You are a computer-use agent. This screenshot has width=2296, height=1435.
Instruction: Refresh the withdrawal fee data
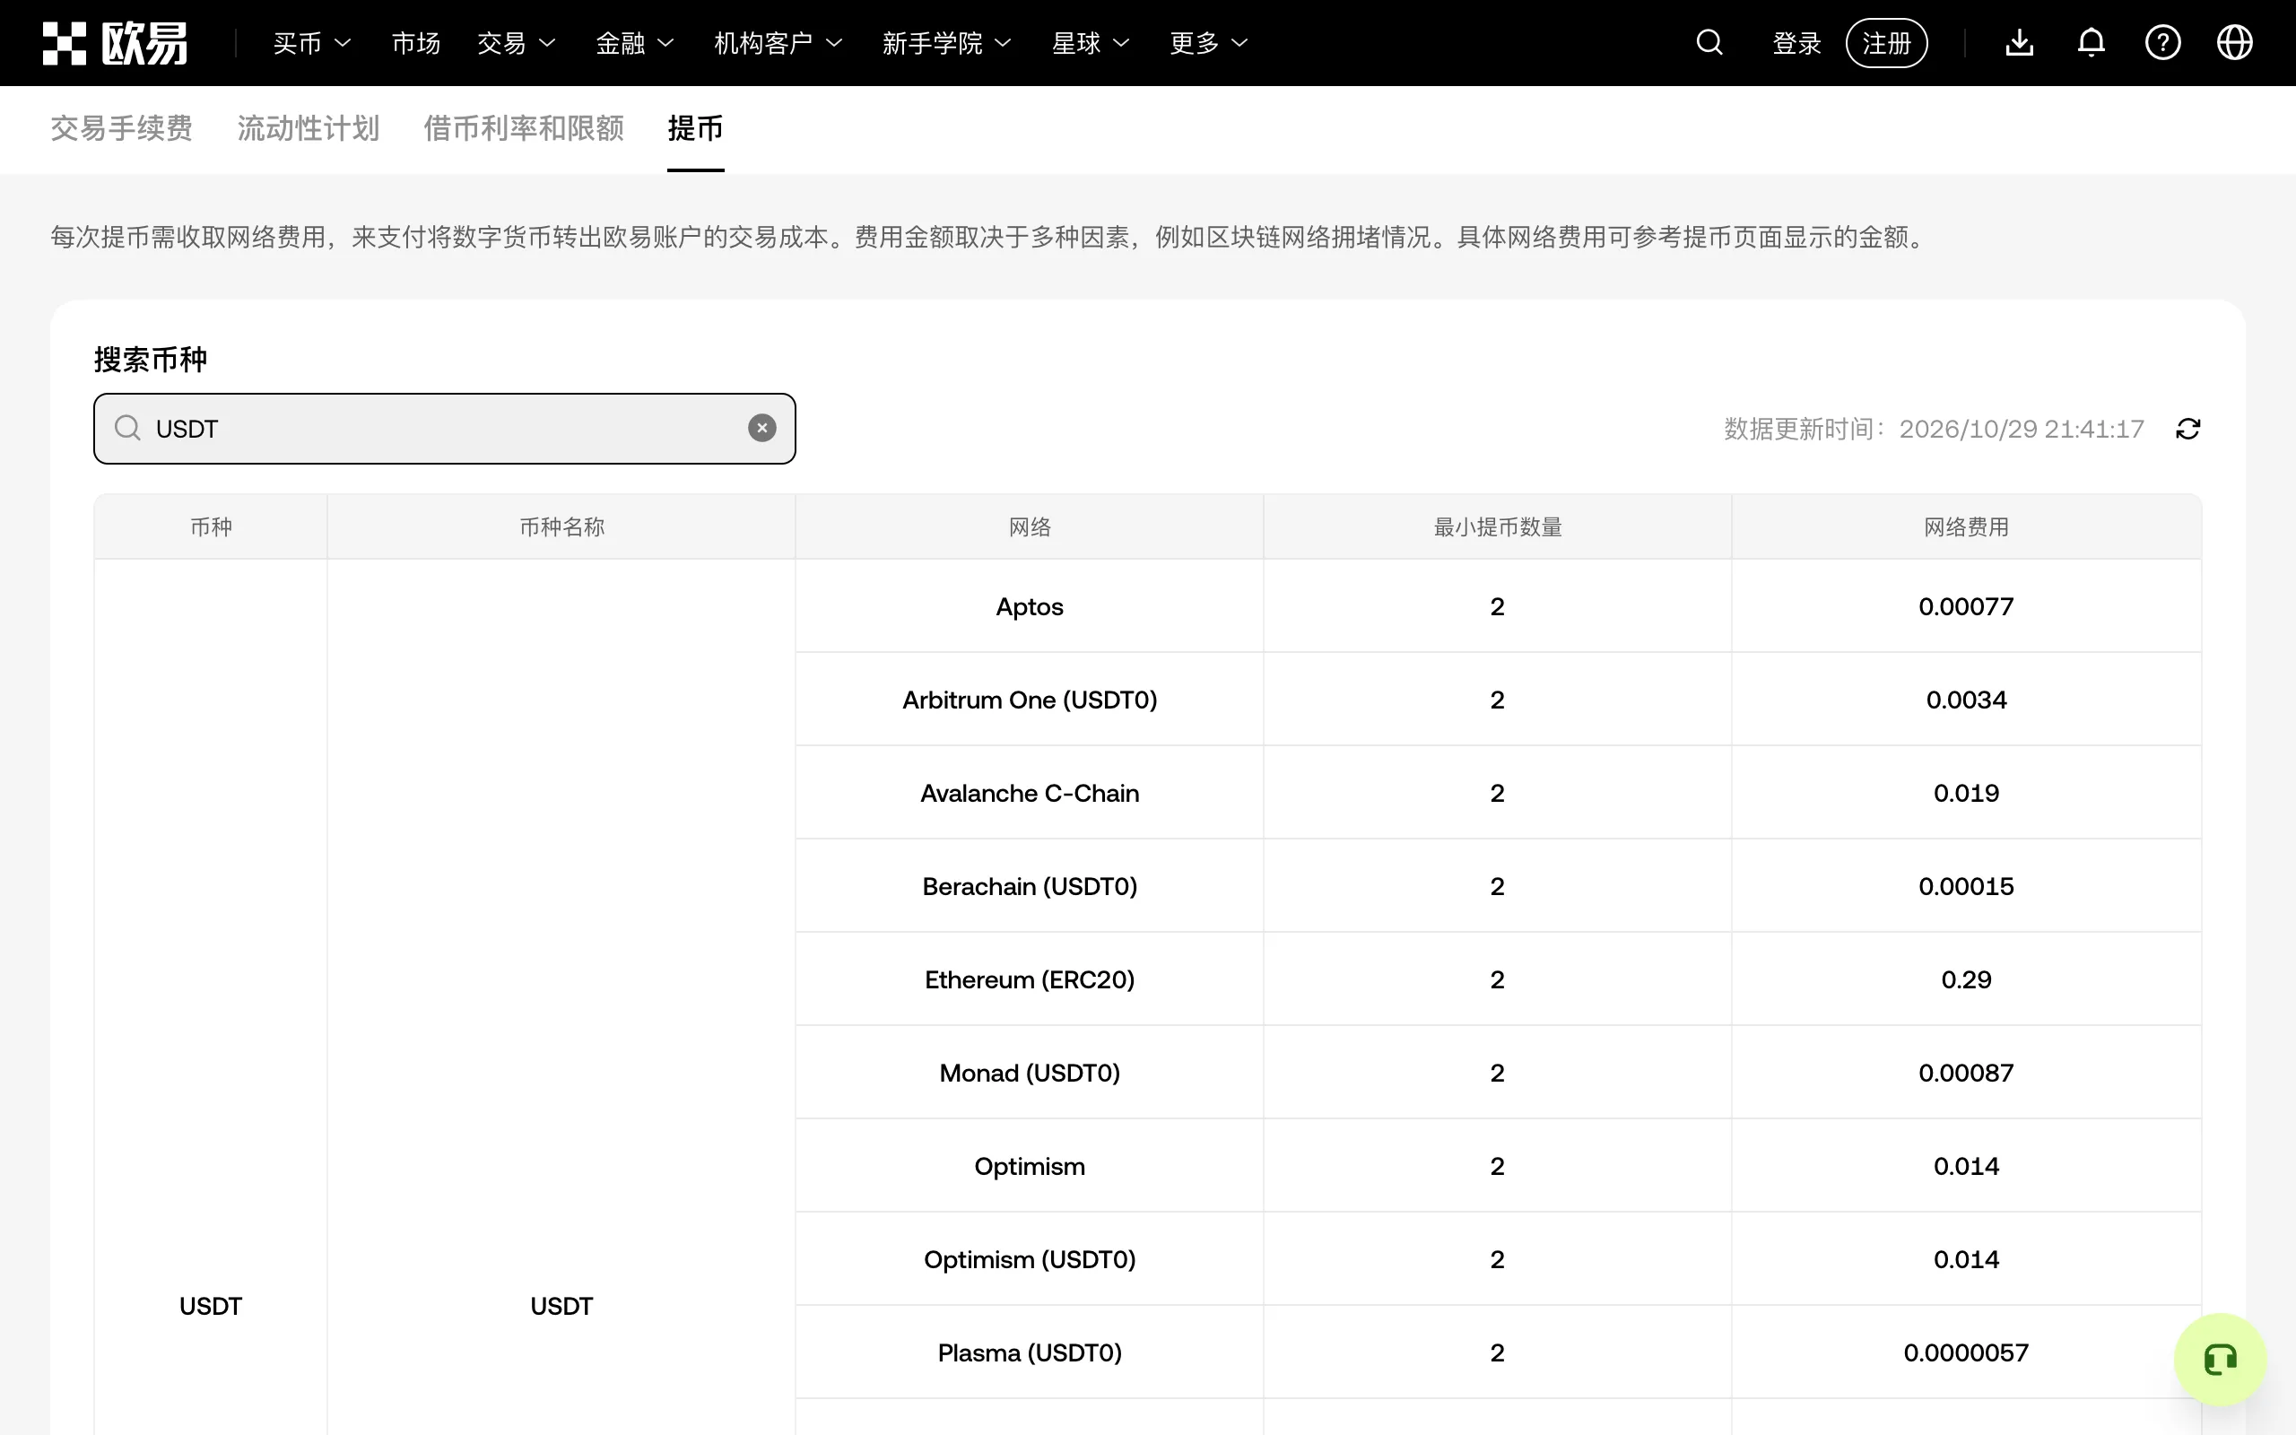pos(2187,429)
